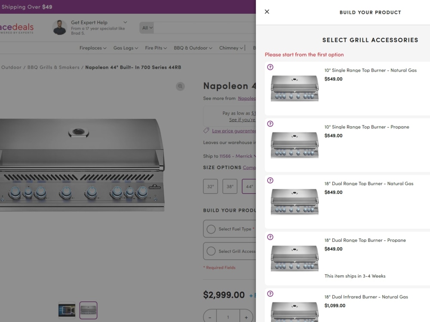
Task: Click the main grill product image
Action: 82,165
